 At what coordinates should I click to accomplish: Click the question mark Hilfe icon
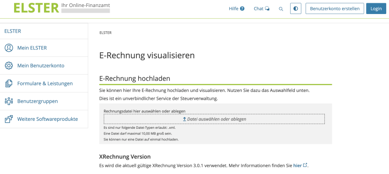point(242,9)
